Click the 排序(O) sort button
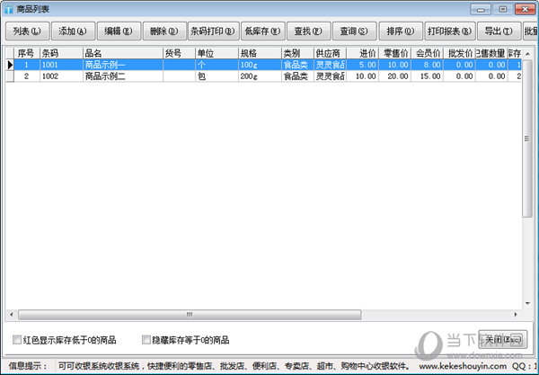Screen dimensions: 539x375 (x=401, y=31)
